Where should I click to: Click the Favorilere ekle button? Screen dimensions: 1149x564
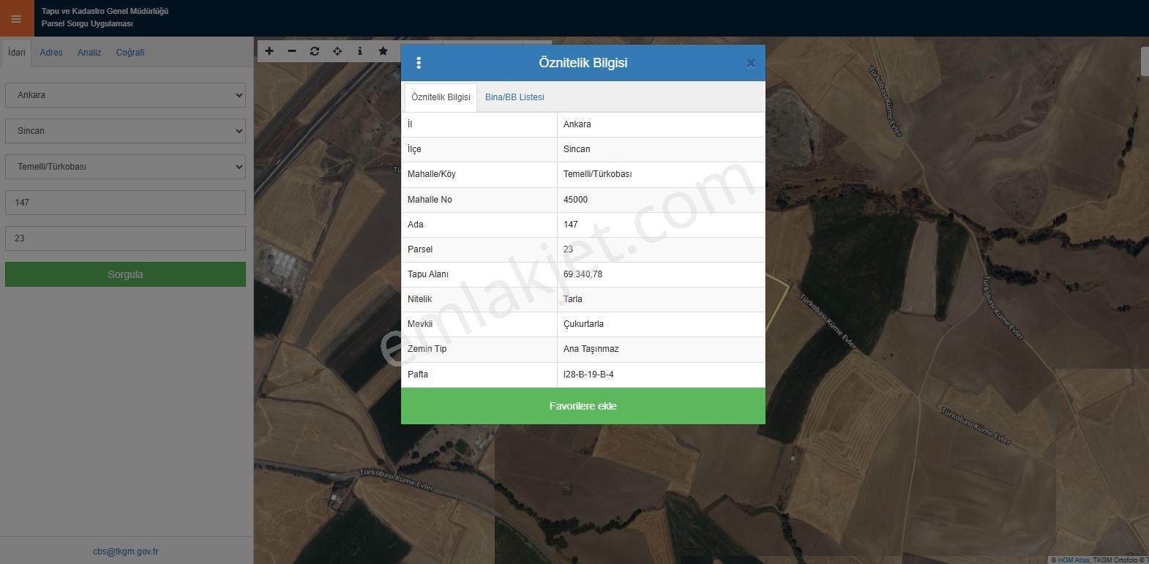click(x=583, y=406)
